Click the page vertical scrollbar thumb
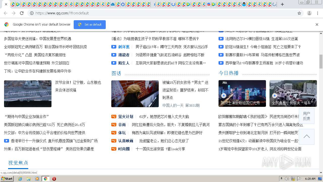The image size is (323, 182). pyautogui.click(x=321, y=61)
